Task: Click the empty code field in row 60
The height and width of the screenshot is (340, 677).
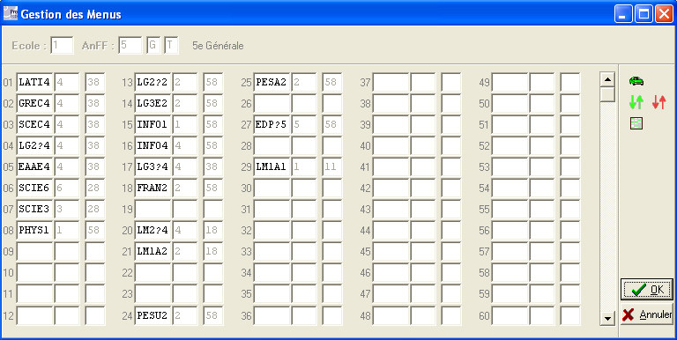Action: click(510, 316)
